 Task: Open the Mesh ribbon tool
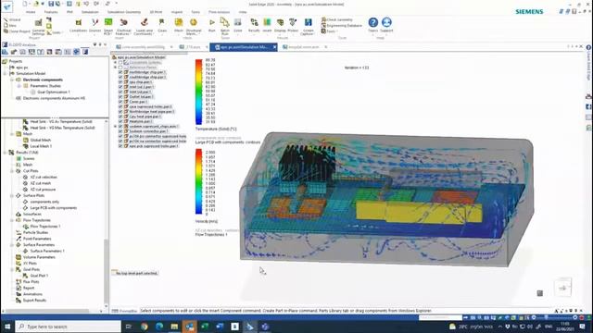[179, 26]
